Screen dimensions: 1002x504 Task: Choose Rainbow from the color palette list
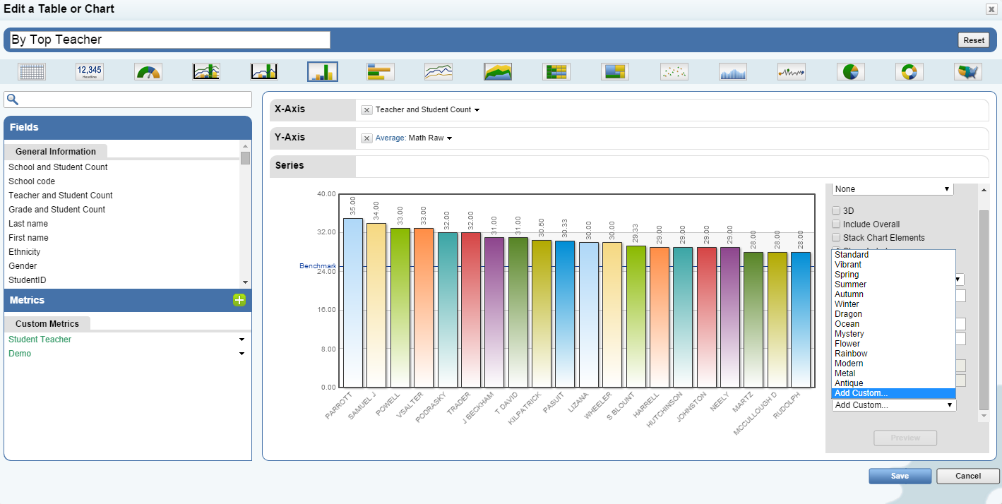(851, 354)
